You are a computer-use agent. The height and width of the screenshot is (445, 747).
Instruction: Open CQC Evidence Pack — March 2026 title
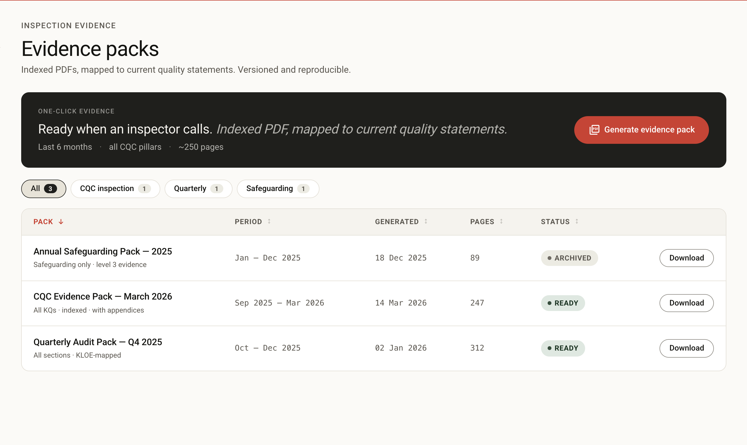(103, 297)
